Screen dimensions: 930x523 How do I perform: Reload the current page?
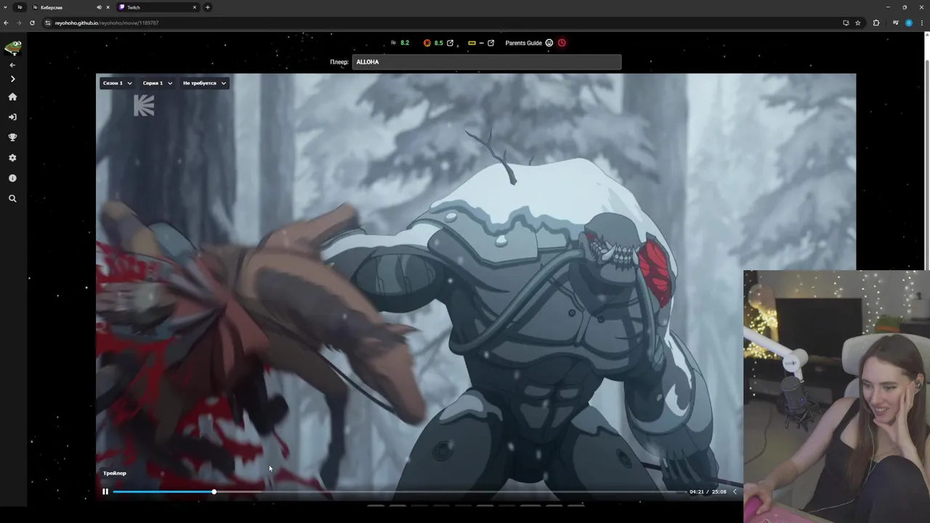32,23
